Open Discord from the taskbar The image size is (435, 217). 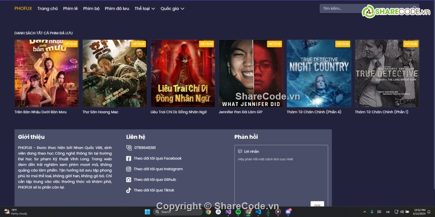tap(288, 212)
